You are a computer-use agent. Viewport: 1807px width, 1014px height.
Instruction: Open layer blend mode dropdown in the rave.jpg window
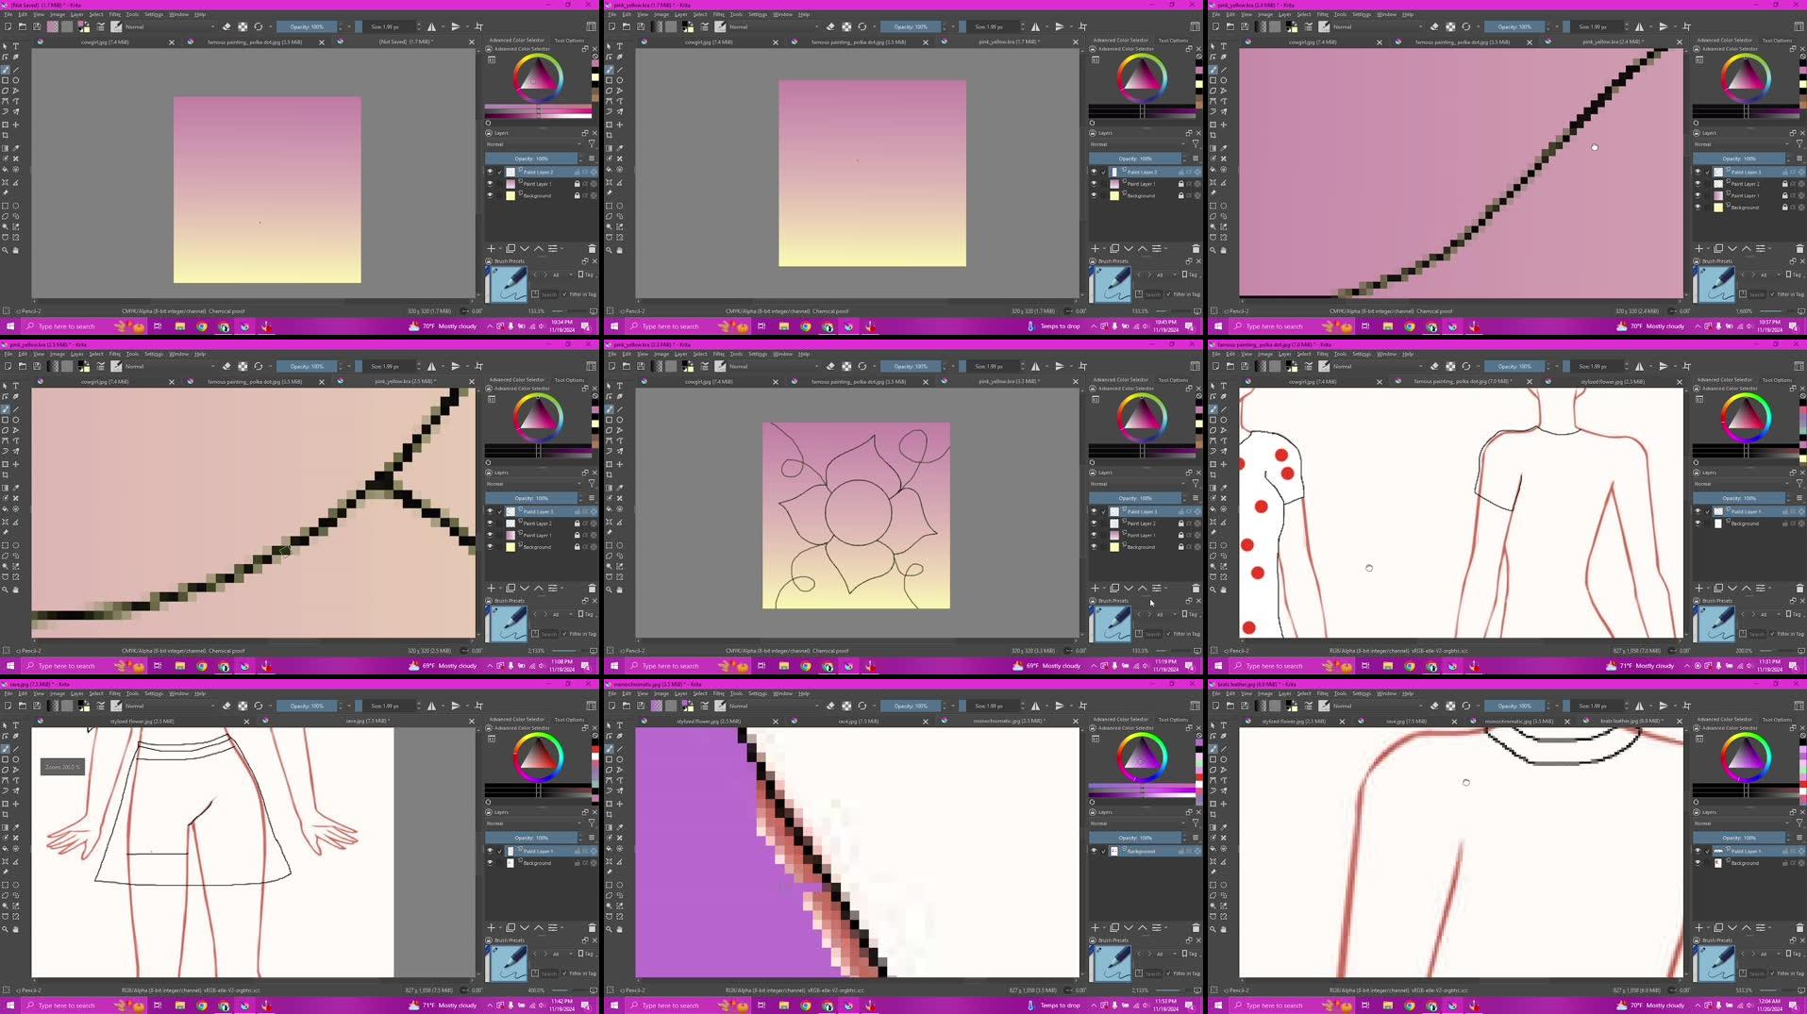click(533, 823)
